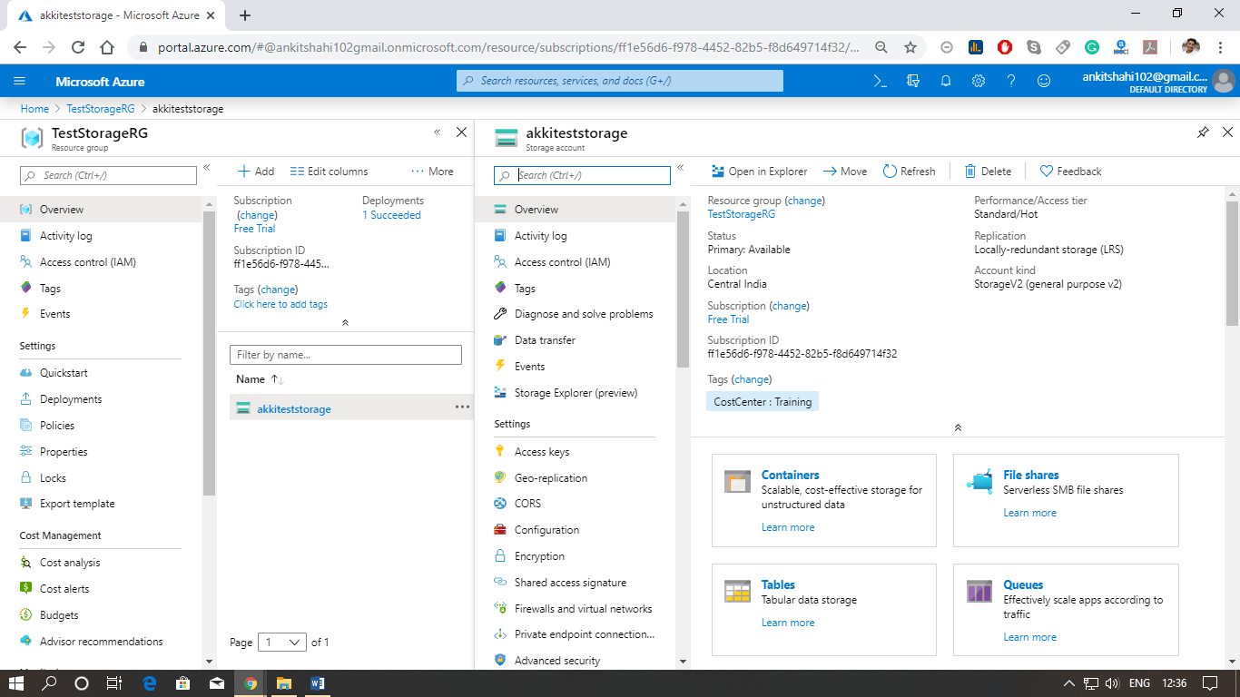Image resolution: width=1240 pixels, height=697 pixels.
Task: Collapse the essentials section chevron
Action: point(958,427)
